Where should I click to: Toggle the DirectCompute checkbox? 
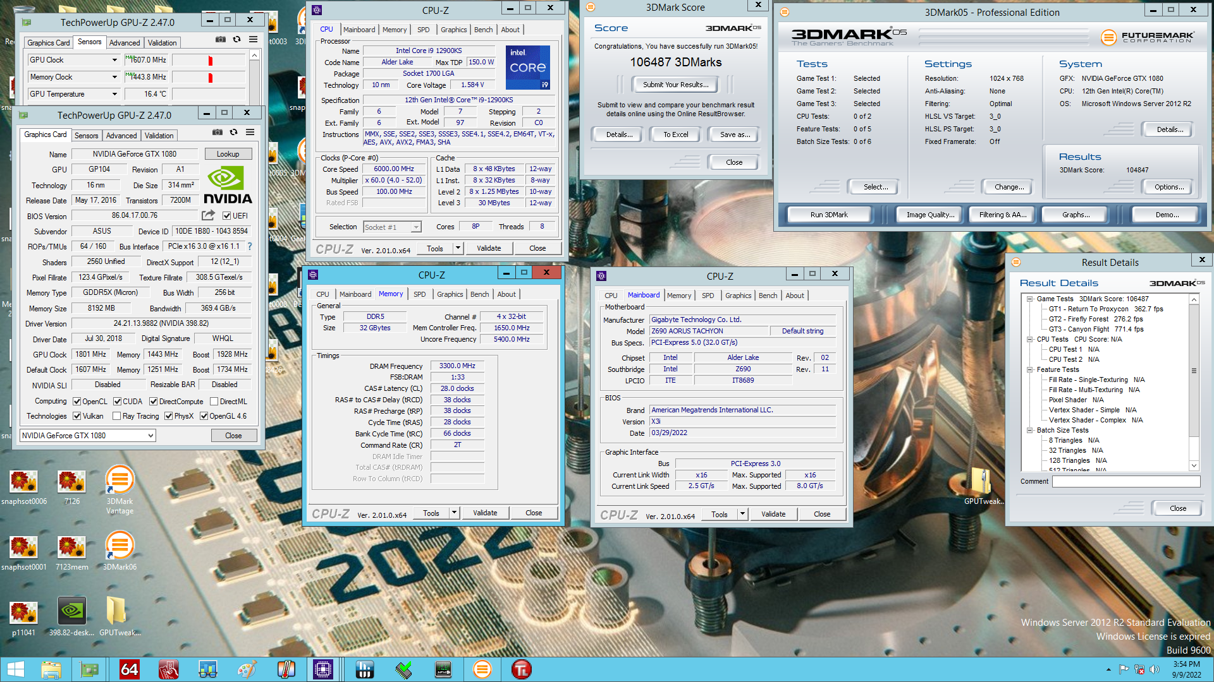[x=153, y=402]
